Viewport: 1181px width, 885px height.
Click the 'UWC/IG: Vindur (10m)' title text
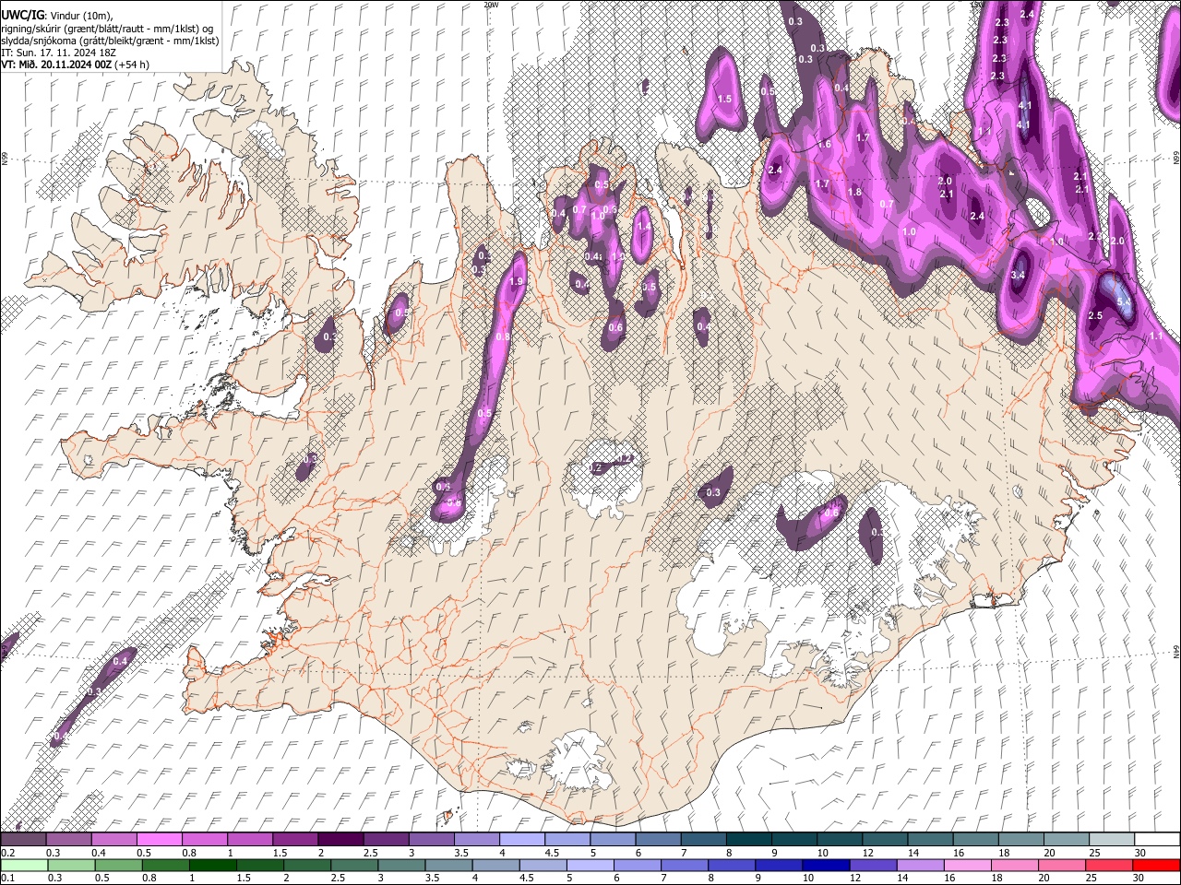[x=57, y=16]
